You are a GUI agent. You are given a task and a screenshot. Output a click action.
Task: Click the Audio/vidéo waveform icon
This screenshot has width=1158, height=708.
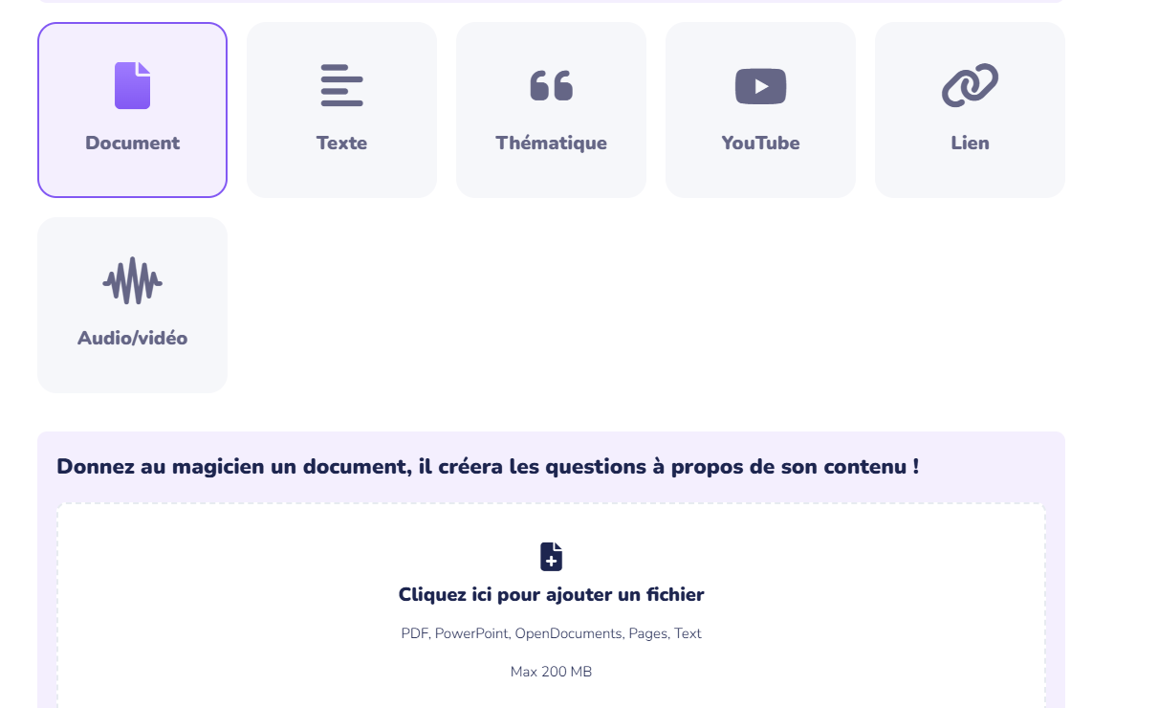coord(132,280)
